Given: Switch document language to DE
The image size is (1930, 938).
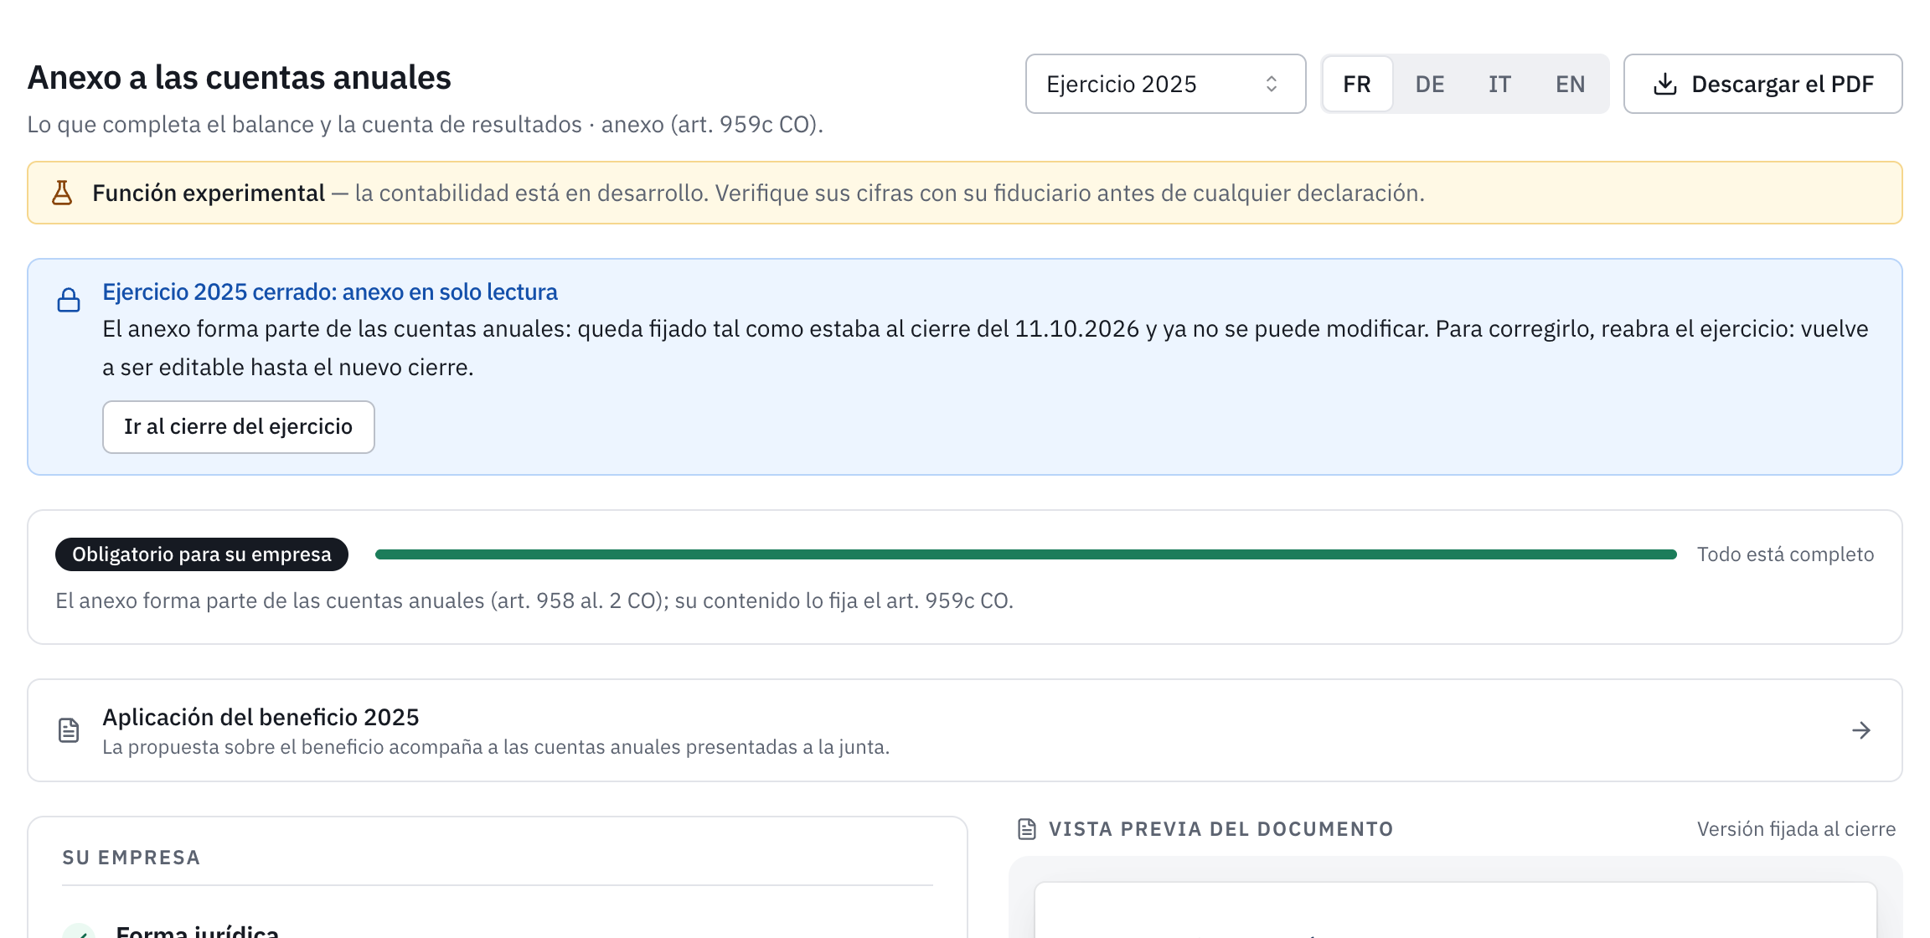Looking at the screenshot, I should (x=1430, y=84).
